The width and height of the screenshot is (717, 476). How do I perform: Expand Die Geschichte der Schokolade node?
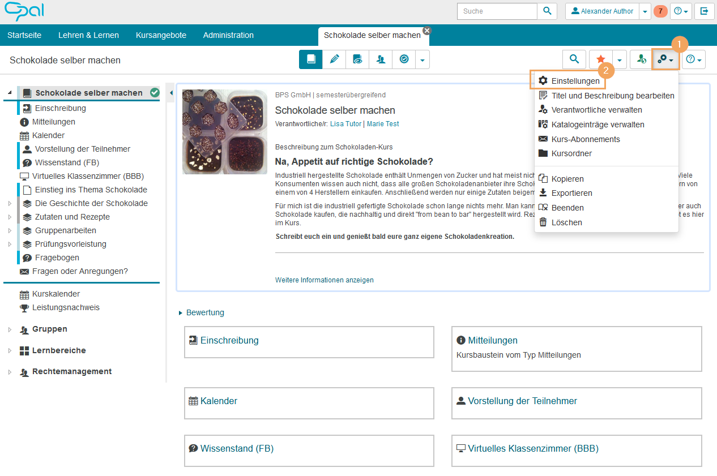tap(10, 203)
